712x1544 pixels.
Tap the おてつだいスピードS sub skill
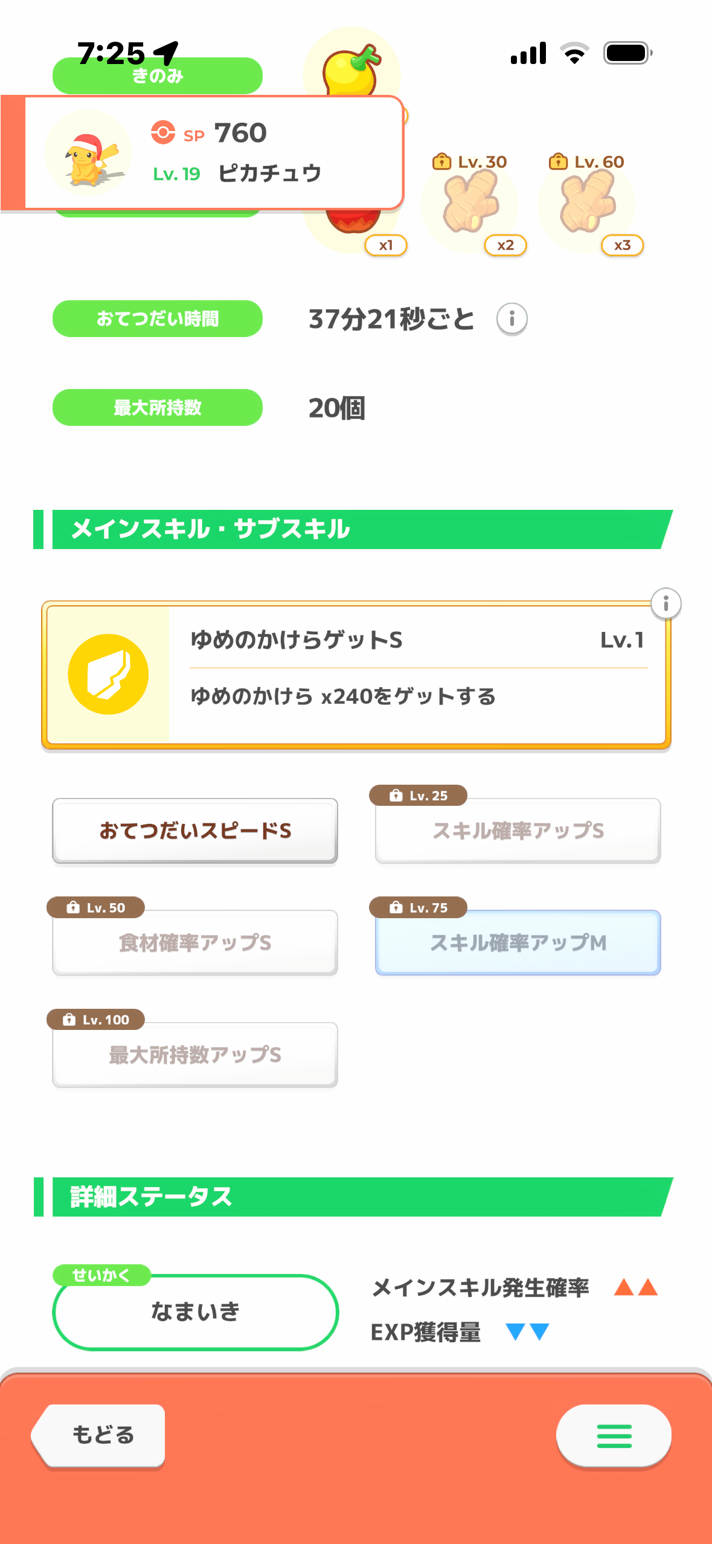tap(194, 831)
